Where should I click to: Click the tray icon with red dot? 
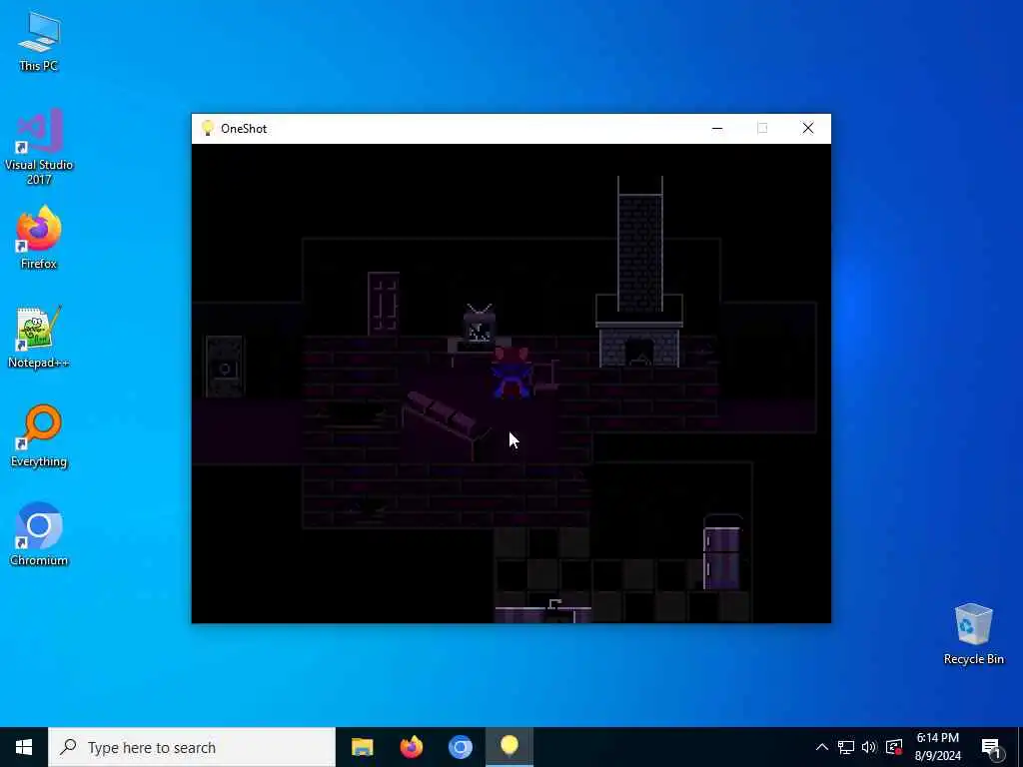(894, 747)
